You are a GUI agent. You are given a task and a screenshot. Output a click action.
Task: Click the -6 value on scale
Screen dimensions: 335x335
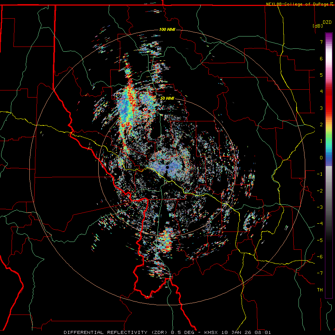click(x=320, y=257)
